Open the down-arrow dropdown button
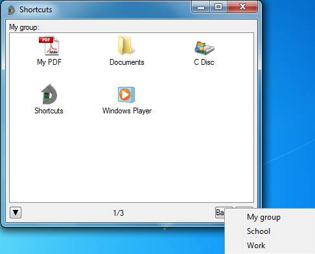This screenshot has height=254, width=315. [16, 213]
